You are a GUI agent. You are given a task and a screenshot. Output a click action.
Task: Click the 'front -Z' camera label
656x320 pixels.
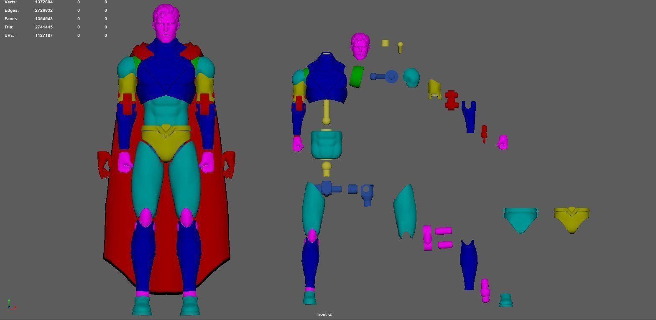coord(324,315)
